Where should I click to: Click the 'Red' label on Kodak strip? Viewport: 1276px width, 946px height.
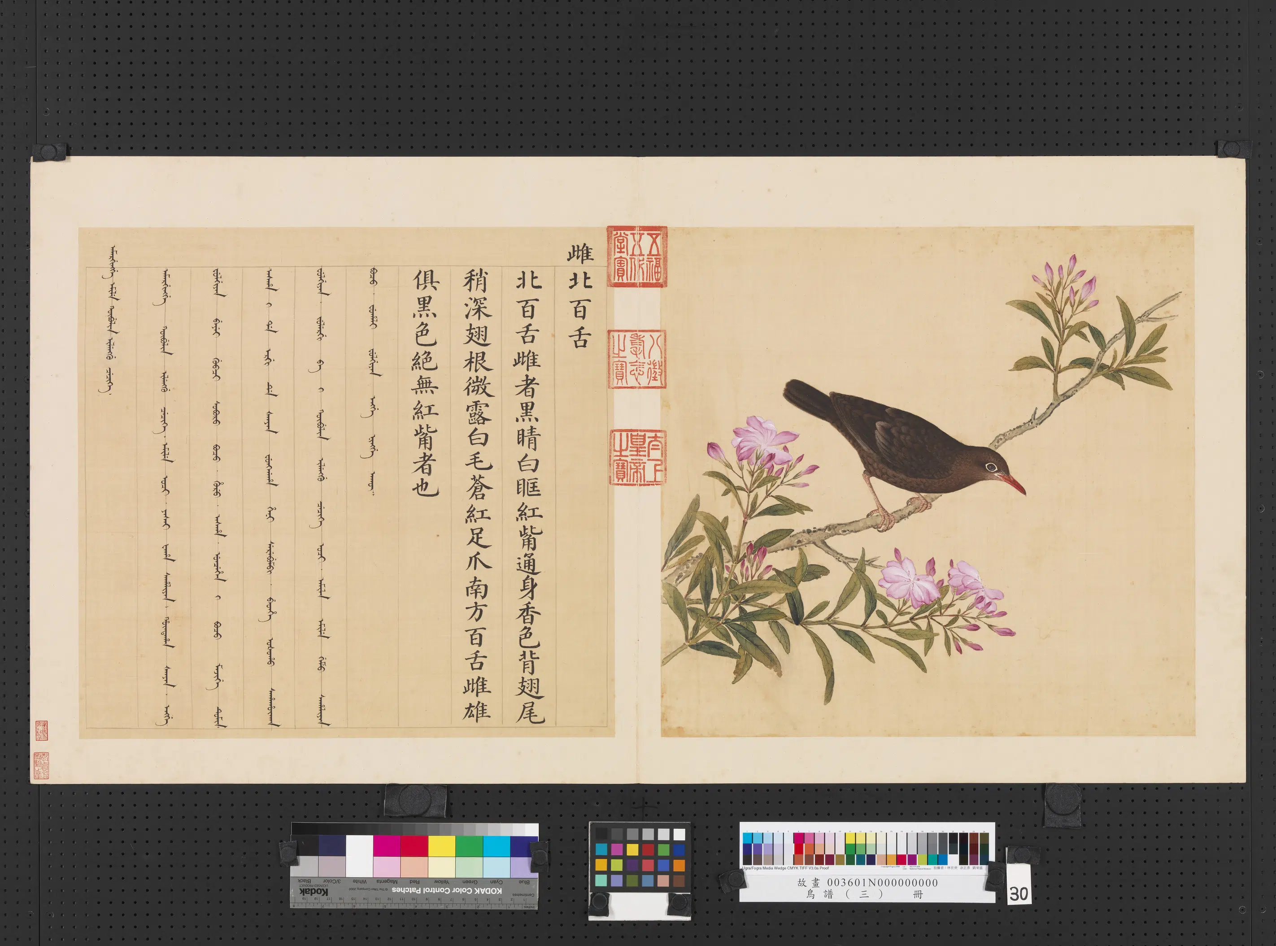(x=414, y=882)
